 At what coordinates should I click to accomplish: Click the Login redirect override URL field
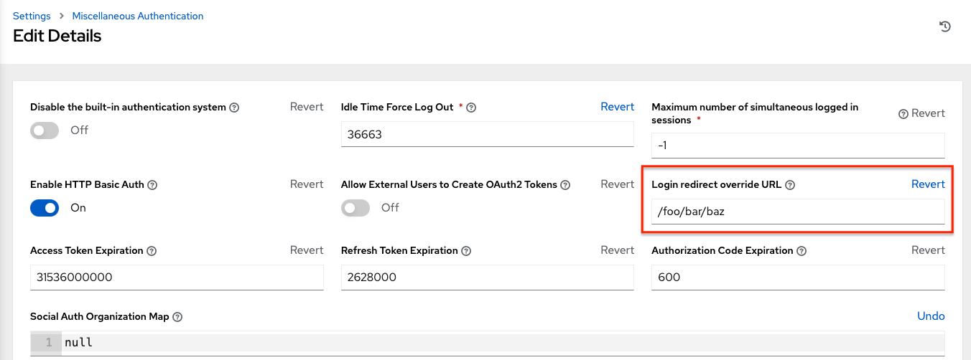(x=797, y=212)
